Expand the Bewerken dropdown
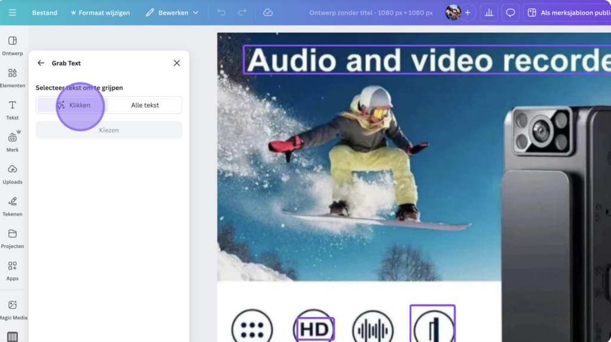 pyautogui.click(x=172, y=13)
